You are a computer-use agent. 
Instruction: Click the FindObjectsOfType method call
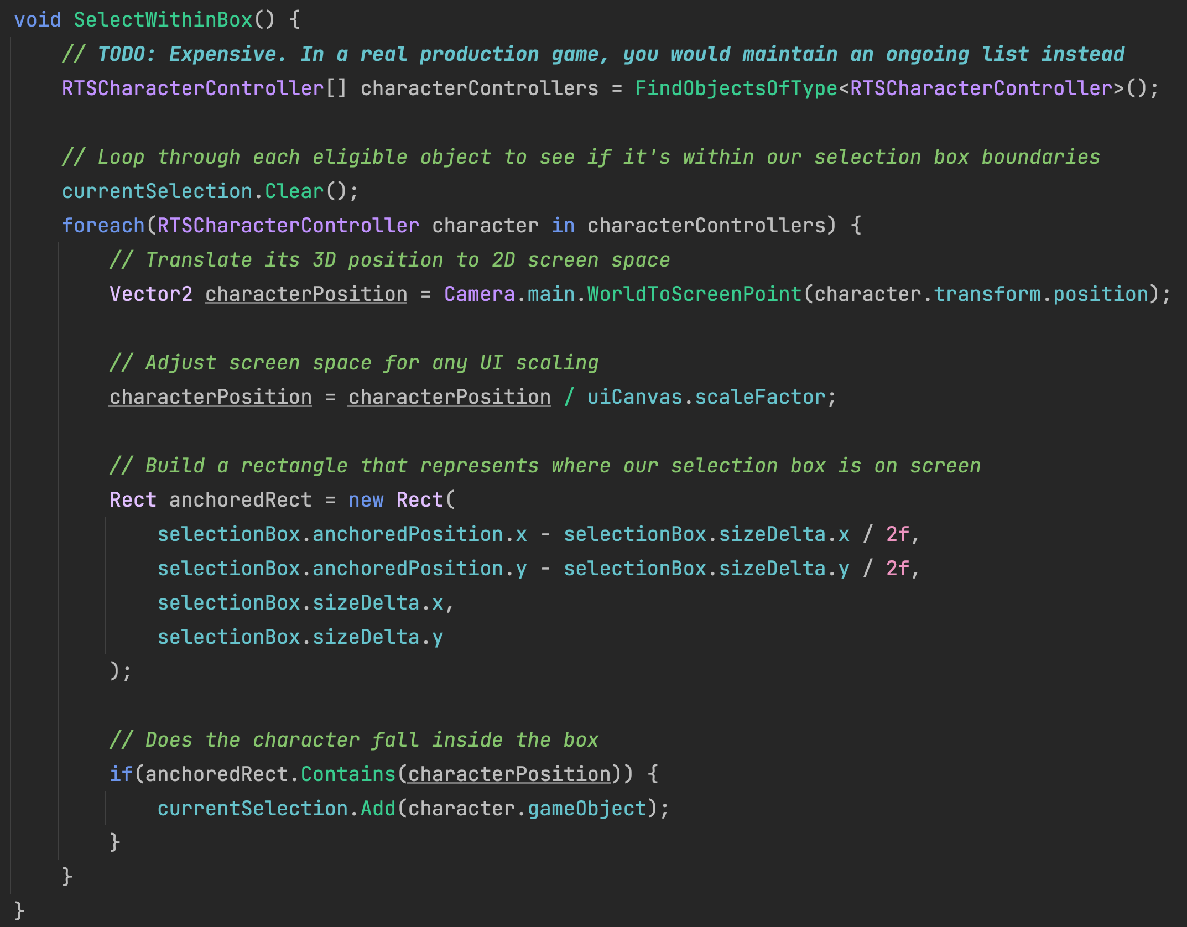pyautogui.click(x=736, y=88)
